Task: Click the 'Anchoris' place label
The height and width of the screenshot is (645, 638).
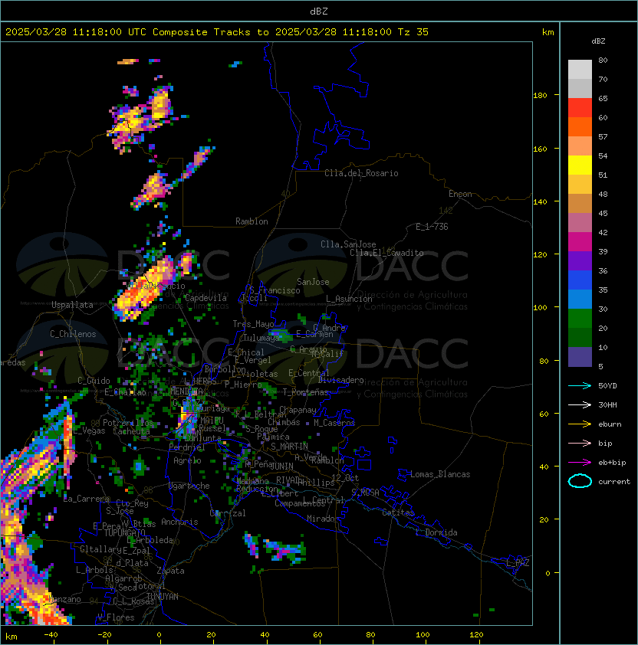Action: [179, 522]
